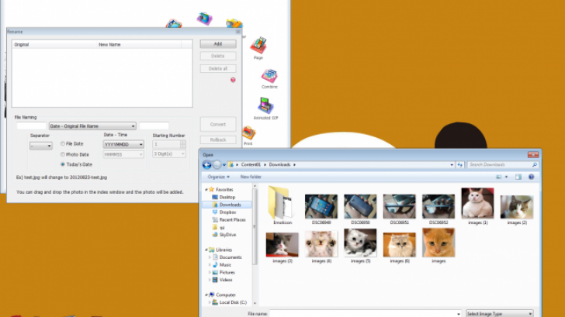This screenshot has width=565, height=317.
Task: Open the 3 Digit(s) dropdown
Action: click(x=168, y=154)
